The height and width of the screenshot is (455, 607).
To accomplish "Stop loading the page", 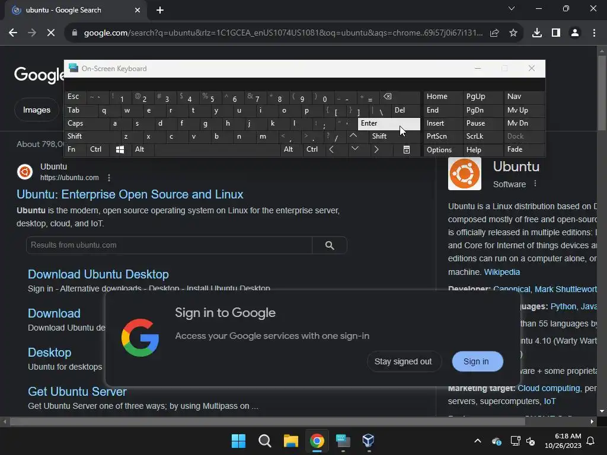I will 51,33.
